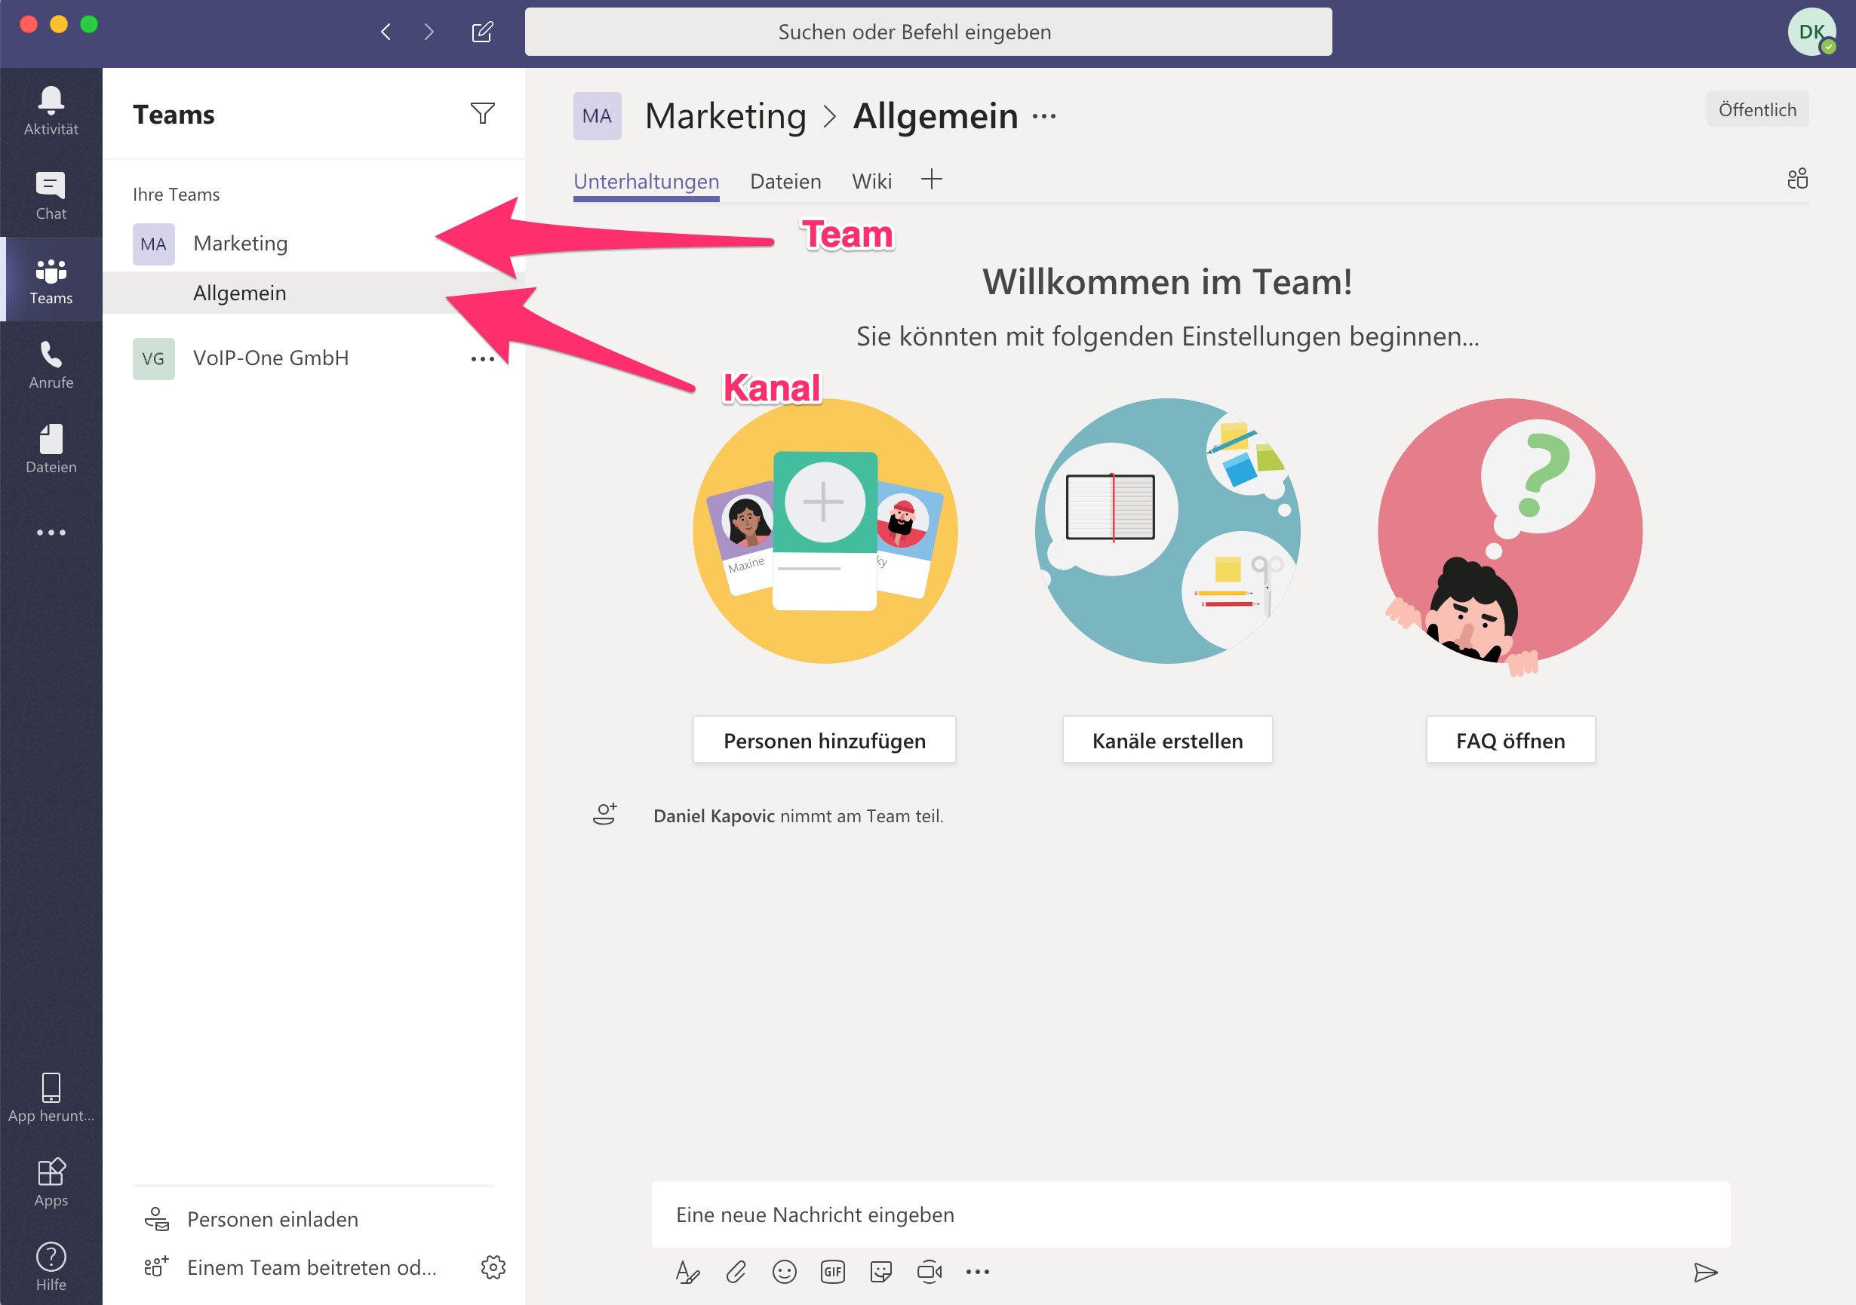The width and height of the screenshot is (1856, 1305).
Task: Open text format options icon
Action: [687, 1272]
